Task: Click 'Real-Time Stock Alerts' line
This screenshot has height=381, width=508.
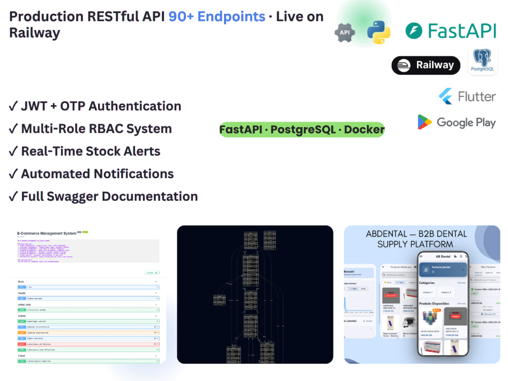Action: 84,151
